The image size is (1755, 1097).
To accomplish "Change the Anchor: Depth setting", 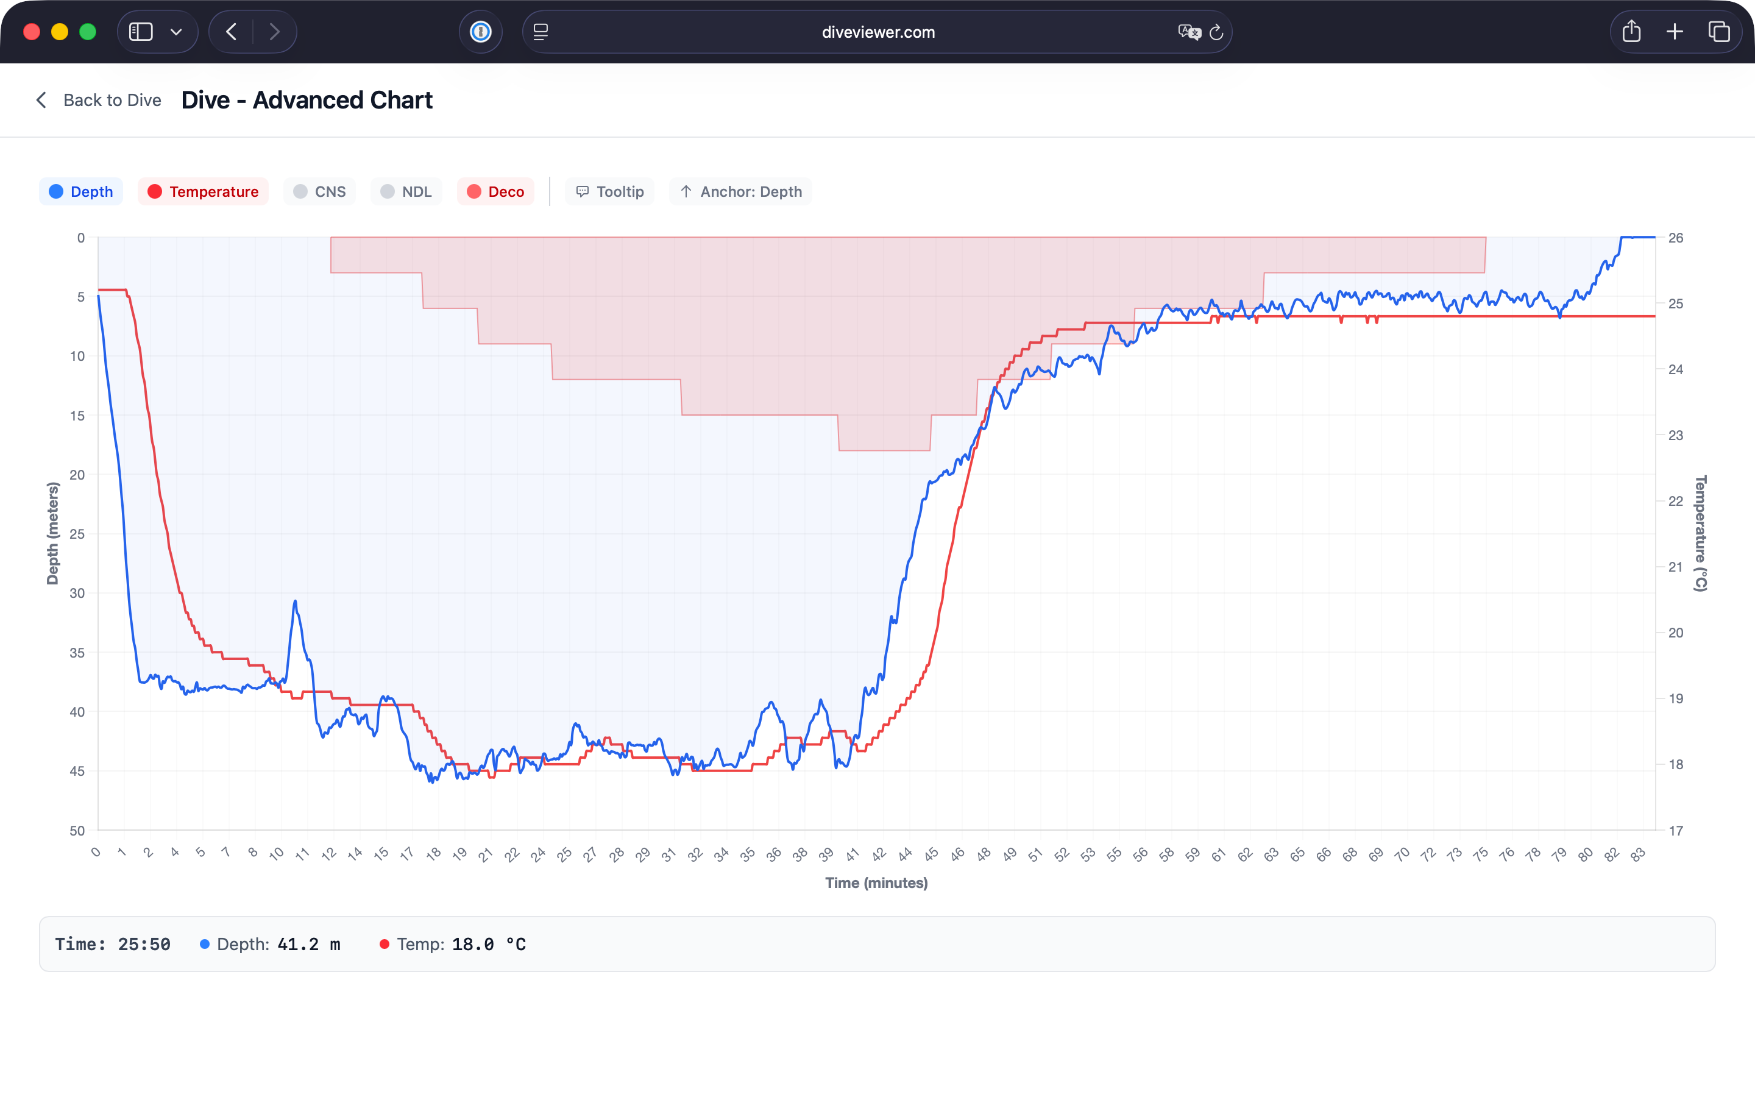I will coord(740,191).
